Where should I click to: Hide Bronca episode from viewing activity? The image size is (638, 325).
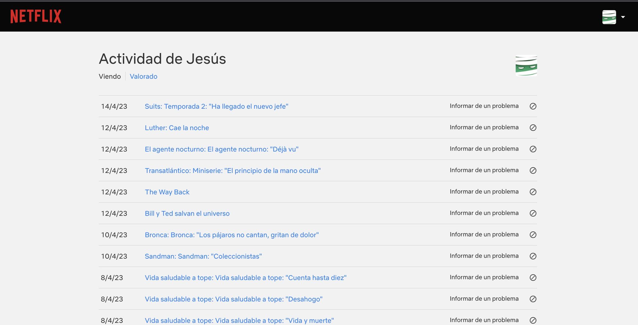[x=533, y=235]
